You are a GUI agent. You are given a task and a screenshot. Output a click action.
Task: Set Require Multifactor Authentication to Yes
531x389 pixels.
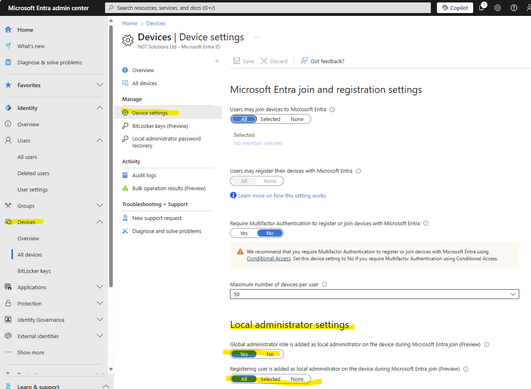pyautogui.click(x=244, y=233)
